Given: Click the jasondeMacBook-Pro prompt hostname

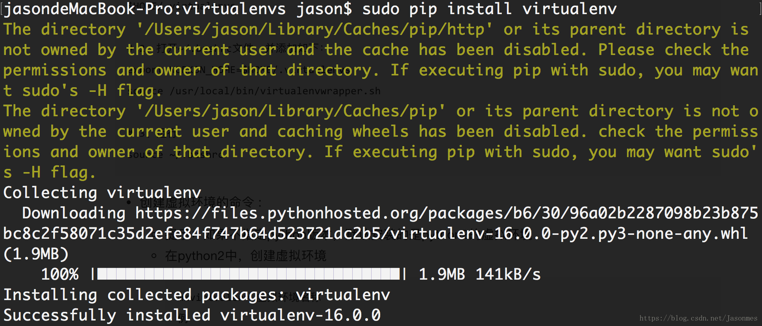Looking at the screenshot, I should click(89, 9).
